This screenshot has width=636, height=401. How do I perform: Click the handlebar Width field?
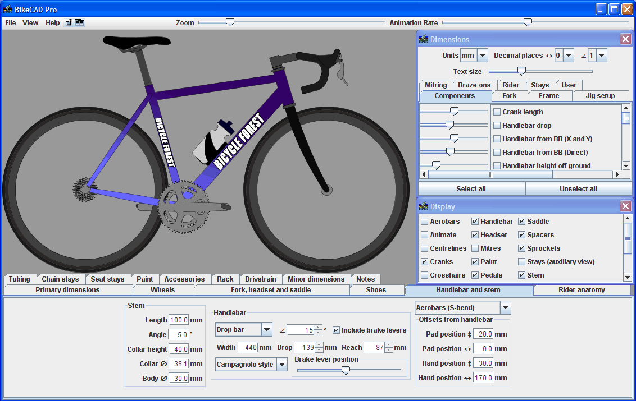click(248, 348)
